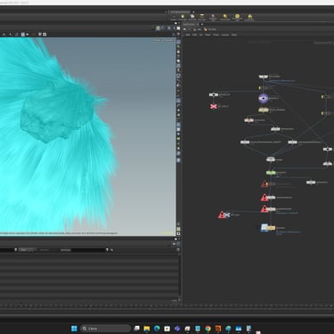Open Google Chrome from taskbar
This screenshot has height=334, width=334.
point(208,329)
